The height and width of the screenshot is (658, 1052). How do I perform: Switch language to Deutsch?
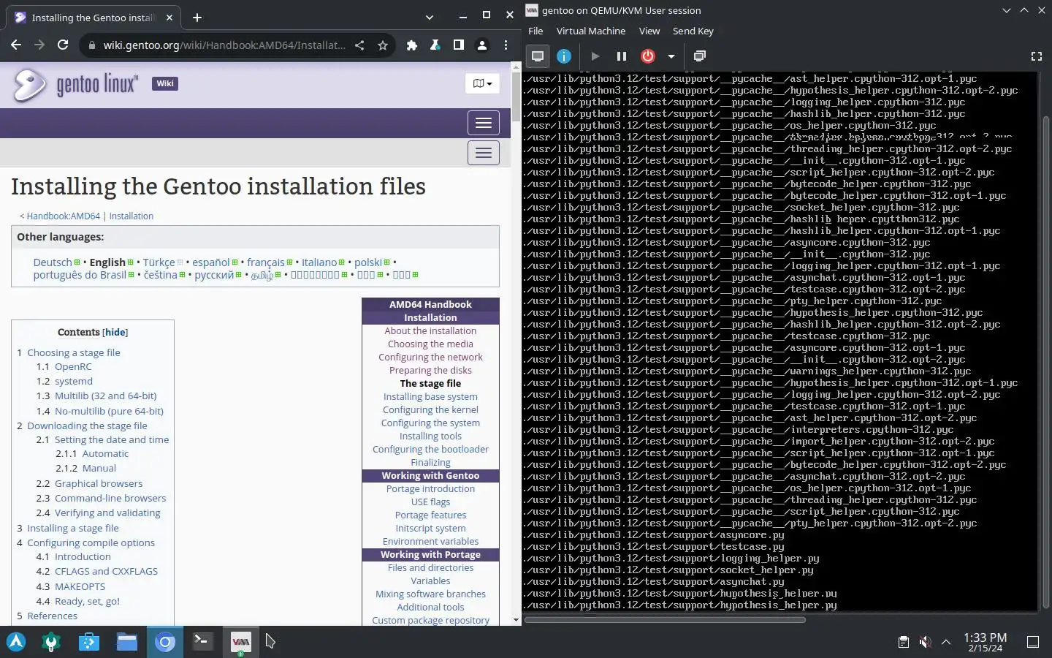click(x=53, y=262)
